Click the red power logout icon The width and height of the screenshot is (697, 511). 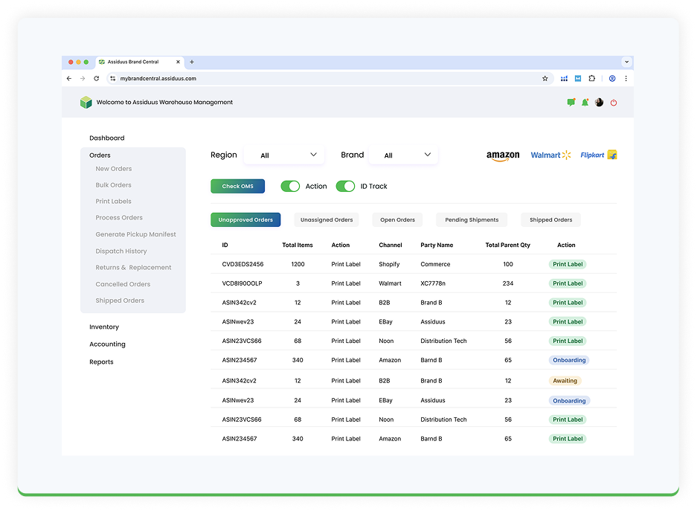point(614,103)
